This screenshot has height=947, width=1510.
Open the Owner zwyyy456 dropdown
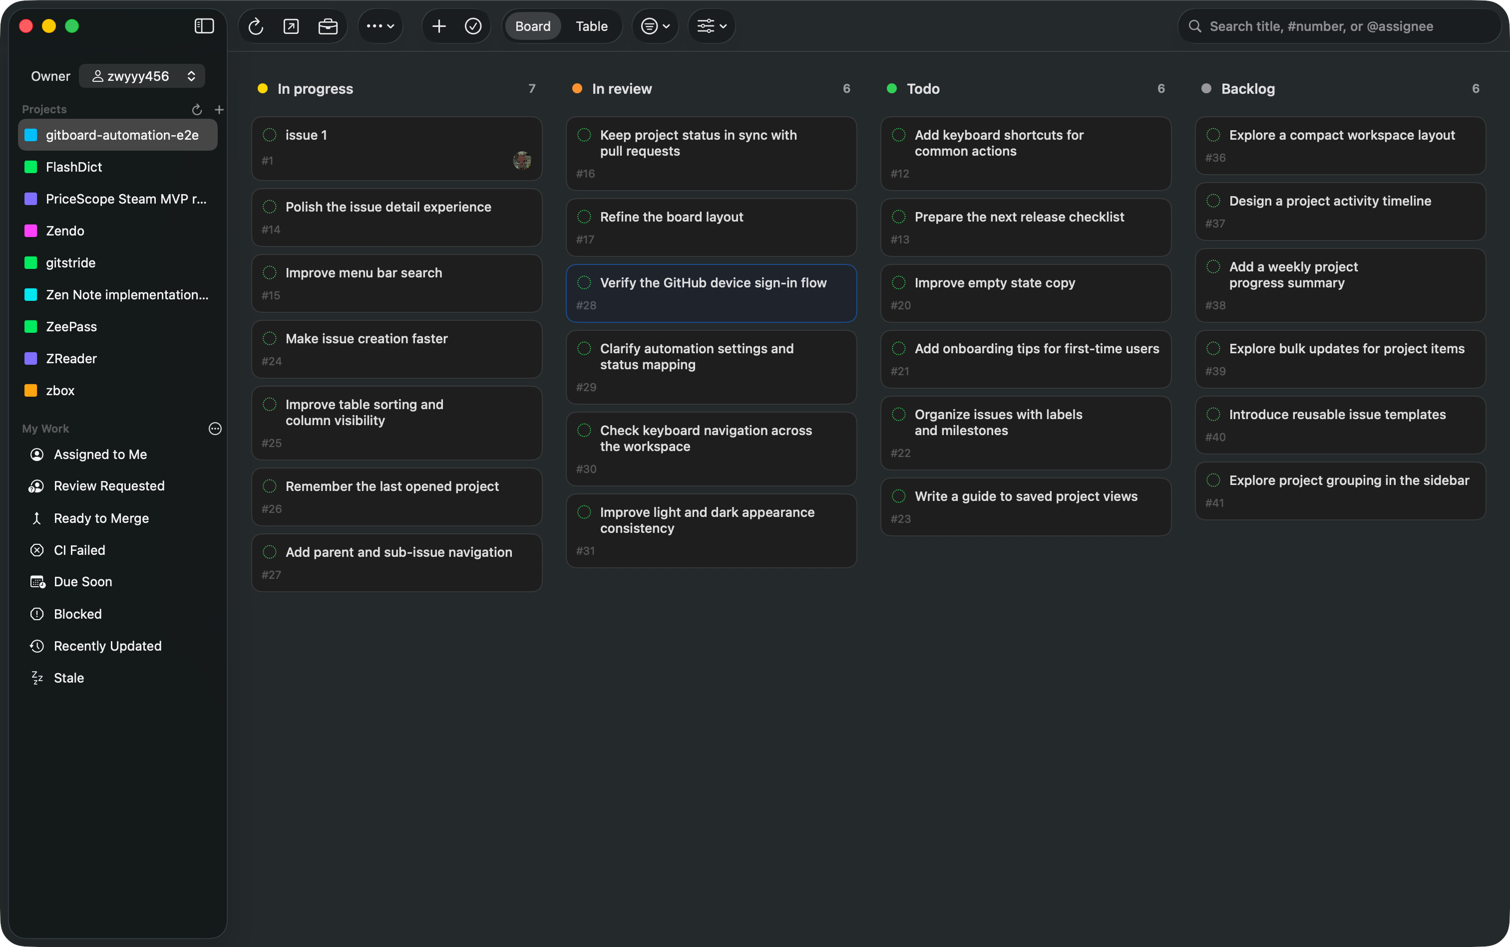(x=142, y=76)
